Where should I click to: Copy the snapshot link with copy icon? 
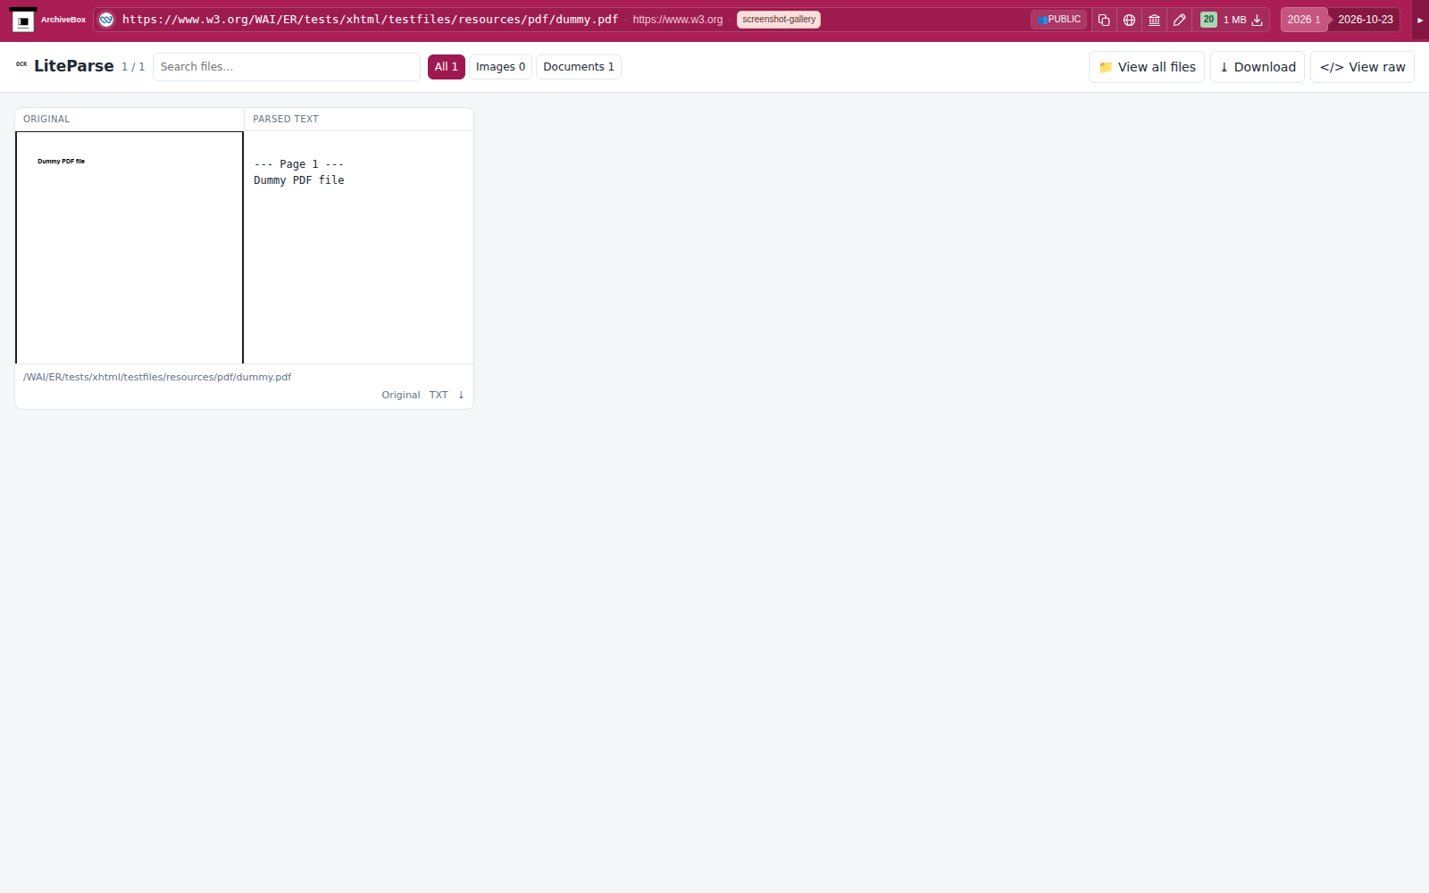pyautogui.click(x=1104, y=20)
